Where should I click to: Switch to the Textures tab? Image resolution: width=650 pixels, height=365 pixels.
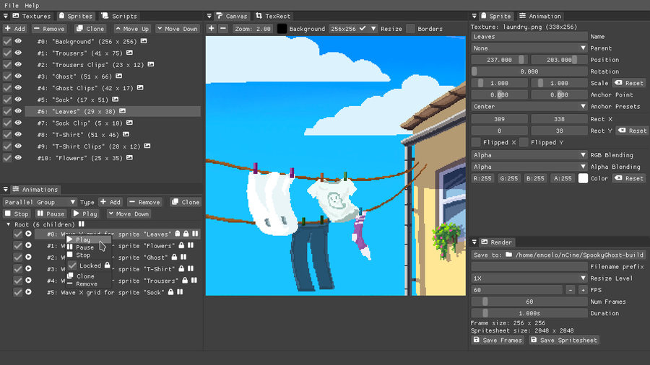(x=32, y=16)
